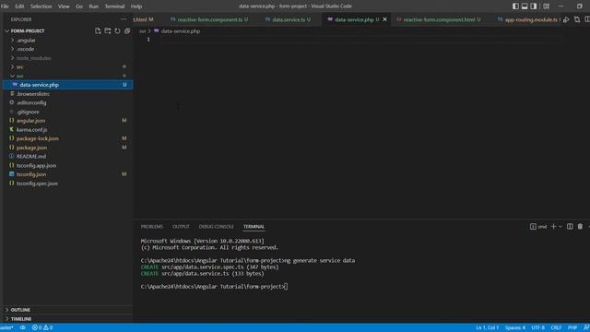Switch to reactive-form.component.html tab
Image resolution: width=590 pixels, height=332 pixels.
439,19
